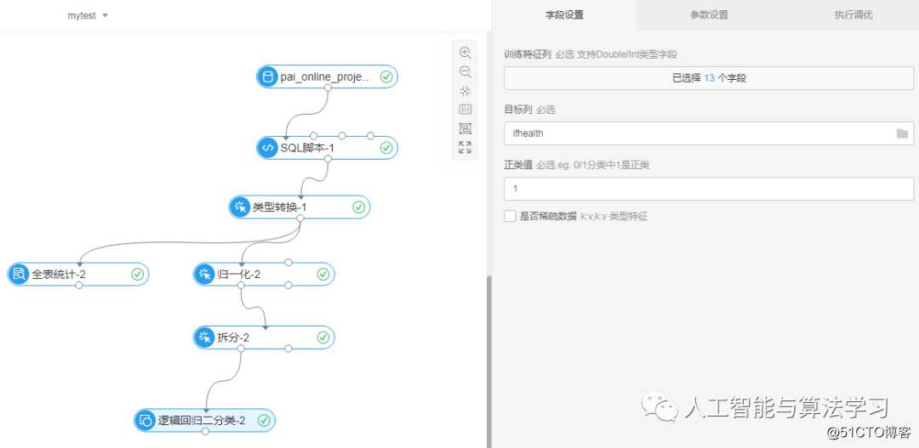The image size is (919, 448).
Task: Click the auto-center canvas icon
Action: pyautogui.click(x=465, y=91)
